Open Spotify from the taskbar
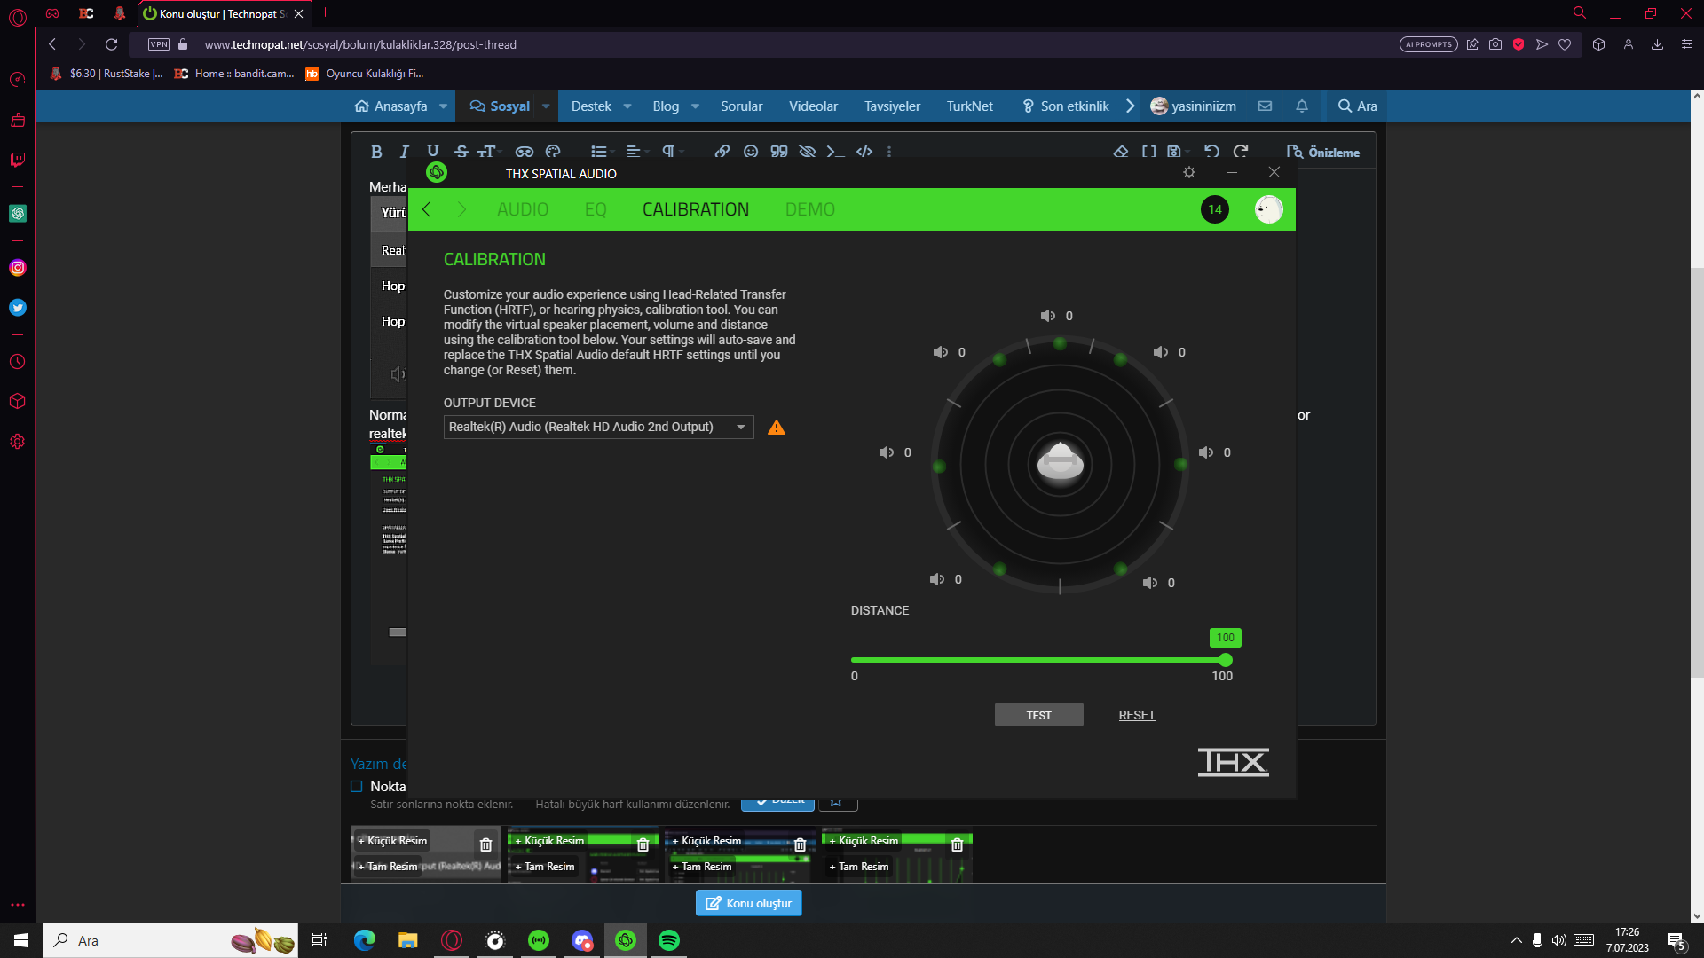Screen dimensions: 1704x958 669,940
